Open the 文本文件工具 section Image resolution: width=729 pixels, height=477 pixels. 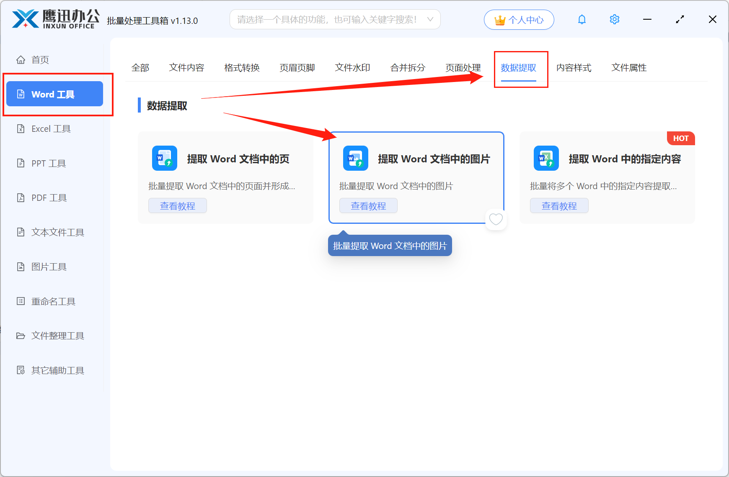pyautogui.click(x=57, y=232)
